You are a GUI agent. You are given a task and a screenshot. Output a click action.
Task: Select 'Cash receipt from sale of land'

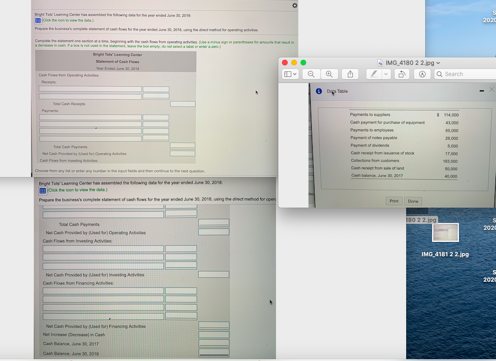pyautogui.click(x=377, y=168)
